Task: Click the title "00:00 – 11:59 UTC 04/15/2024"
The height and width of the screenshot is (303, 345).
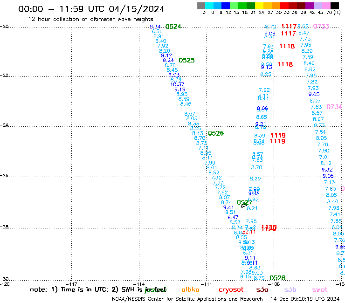Action: coord(91,9)
